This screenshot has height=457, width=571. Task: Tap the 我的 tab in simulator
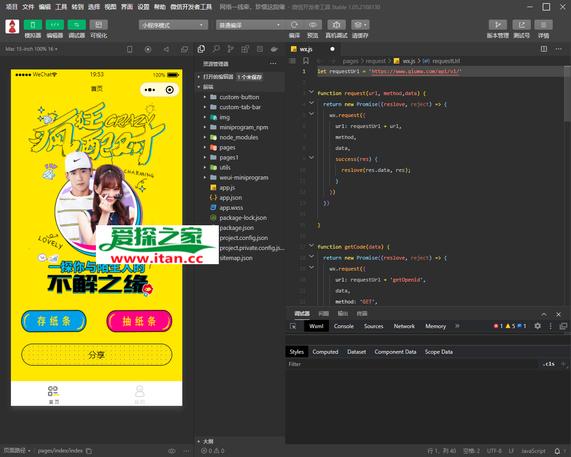click(x=140, y=394)
